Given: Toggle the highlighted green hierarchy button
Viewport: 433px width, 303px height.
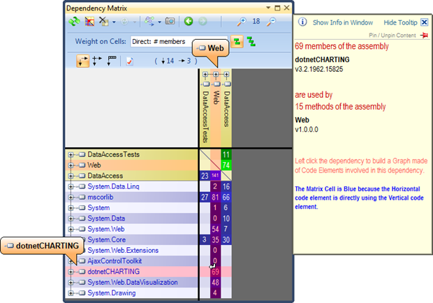Looking at the screenshot, I should pyautogui.click(x=237, y=42).
